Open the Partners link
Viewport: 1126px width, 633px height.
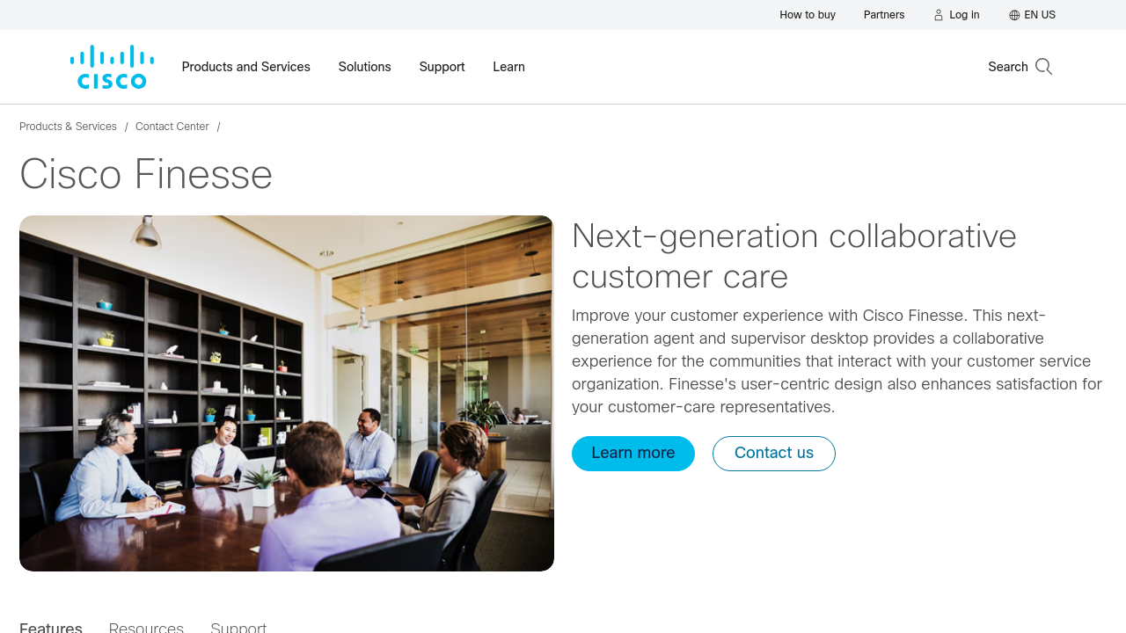coord(884,15)
